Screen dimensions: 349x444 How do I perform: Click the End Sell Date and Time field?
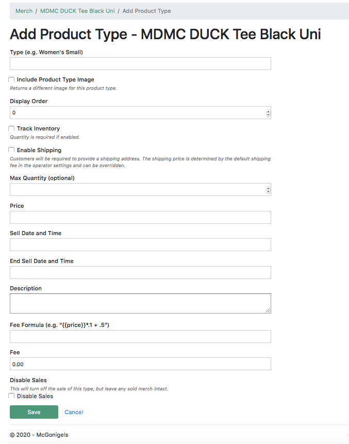pyautogui.click(x=140, y=272)
